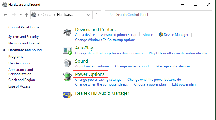
Task: Expand the chevron after Cont... breadcrumb
Action: pos(54,15)
